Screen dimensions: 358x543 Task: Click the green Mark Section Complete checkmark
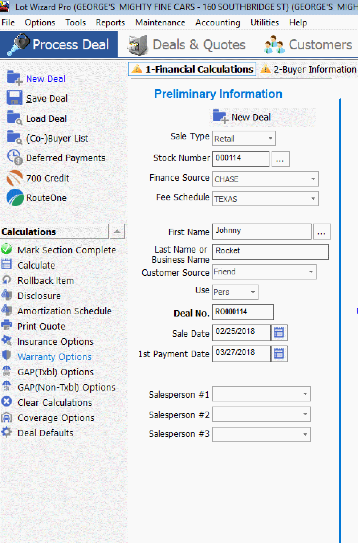click(x=7, y=249)
